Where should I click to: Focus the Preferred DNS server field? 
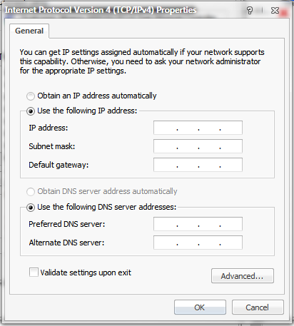pyautogui.click(x=198, y=224)
